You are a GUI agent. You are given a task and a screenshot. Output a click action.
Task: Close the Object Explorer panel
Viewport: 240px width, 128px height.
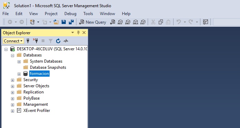point(84,33)
